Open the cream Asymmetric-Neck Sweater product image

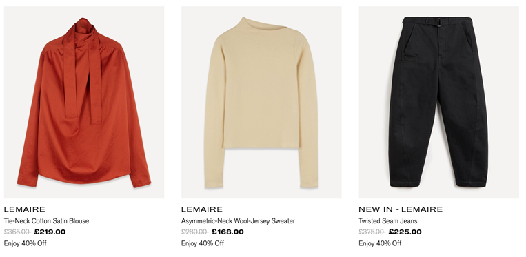(261, 102)
